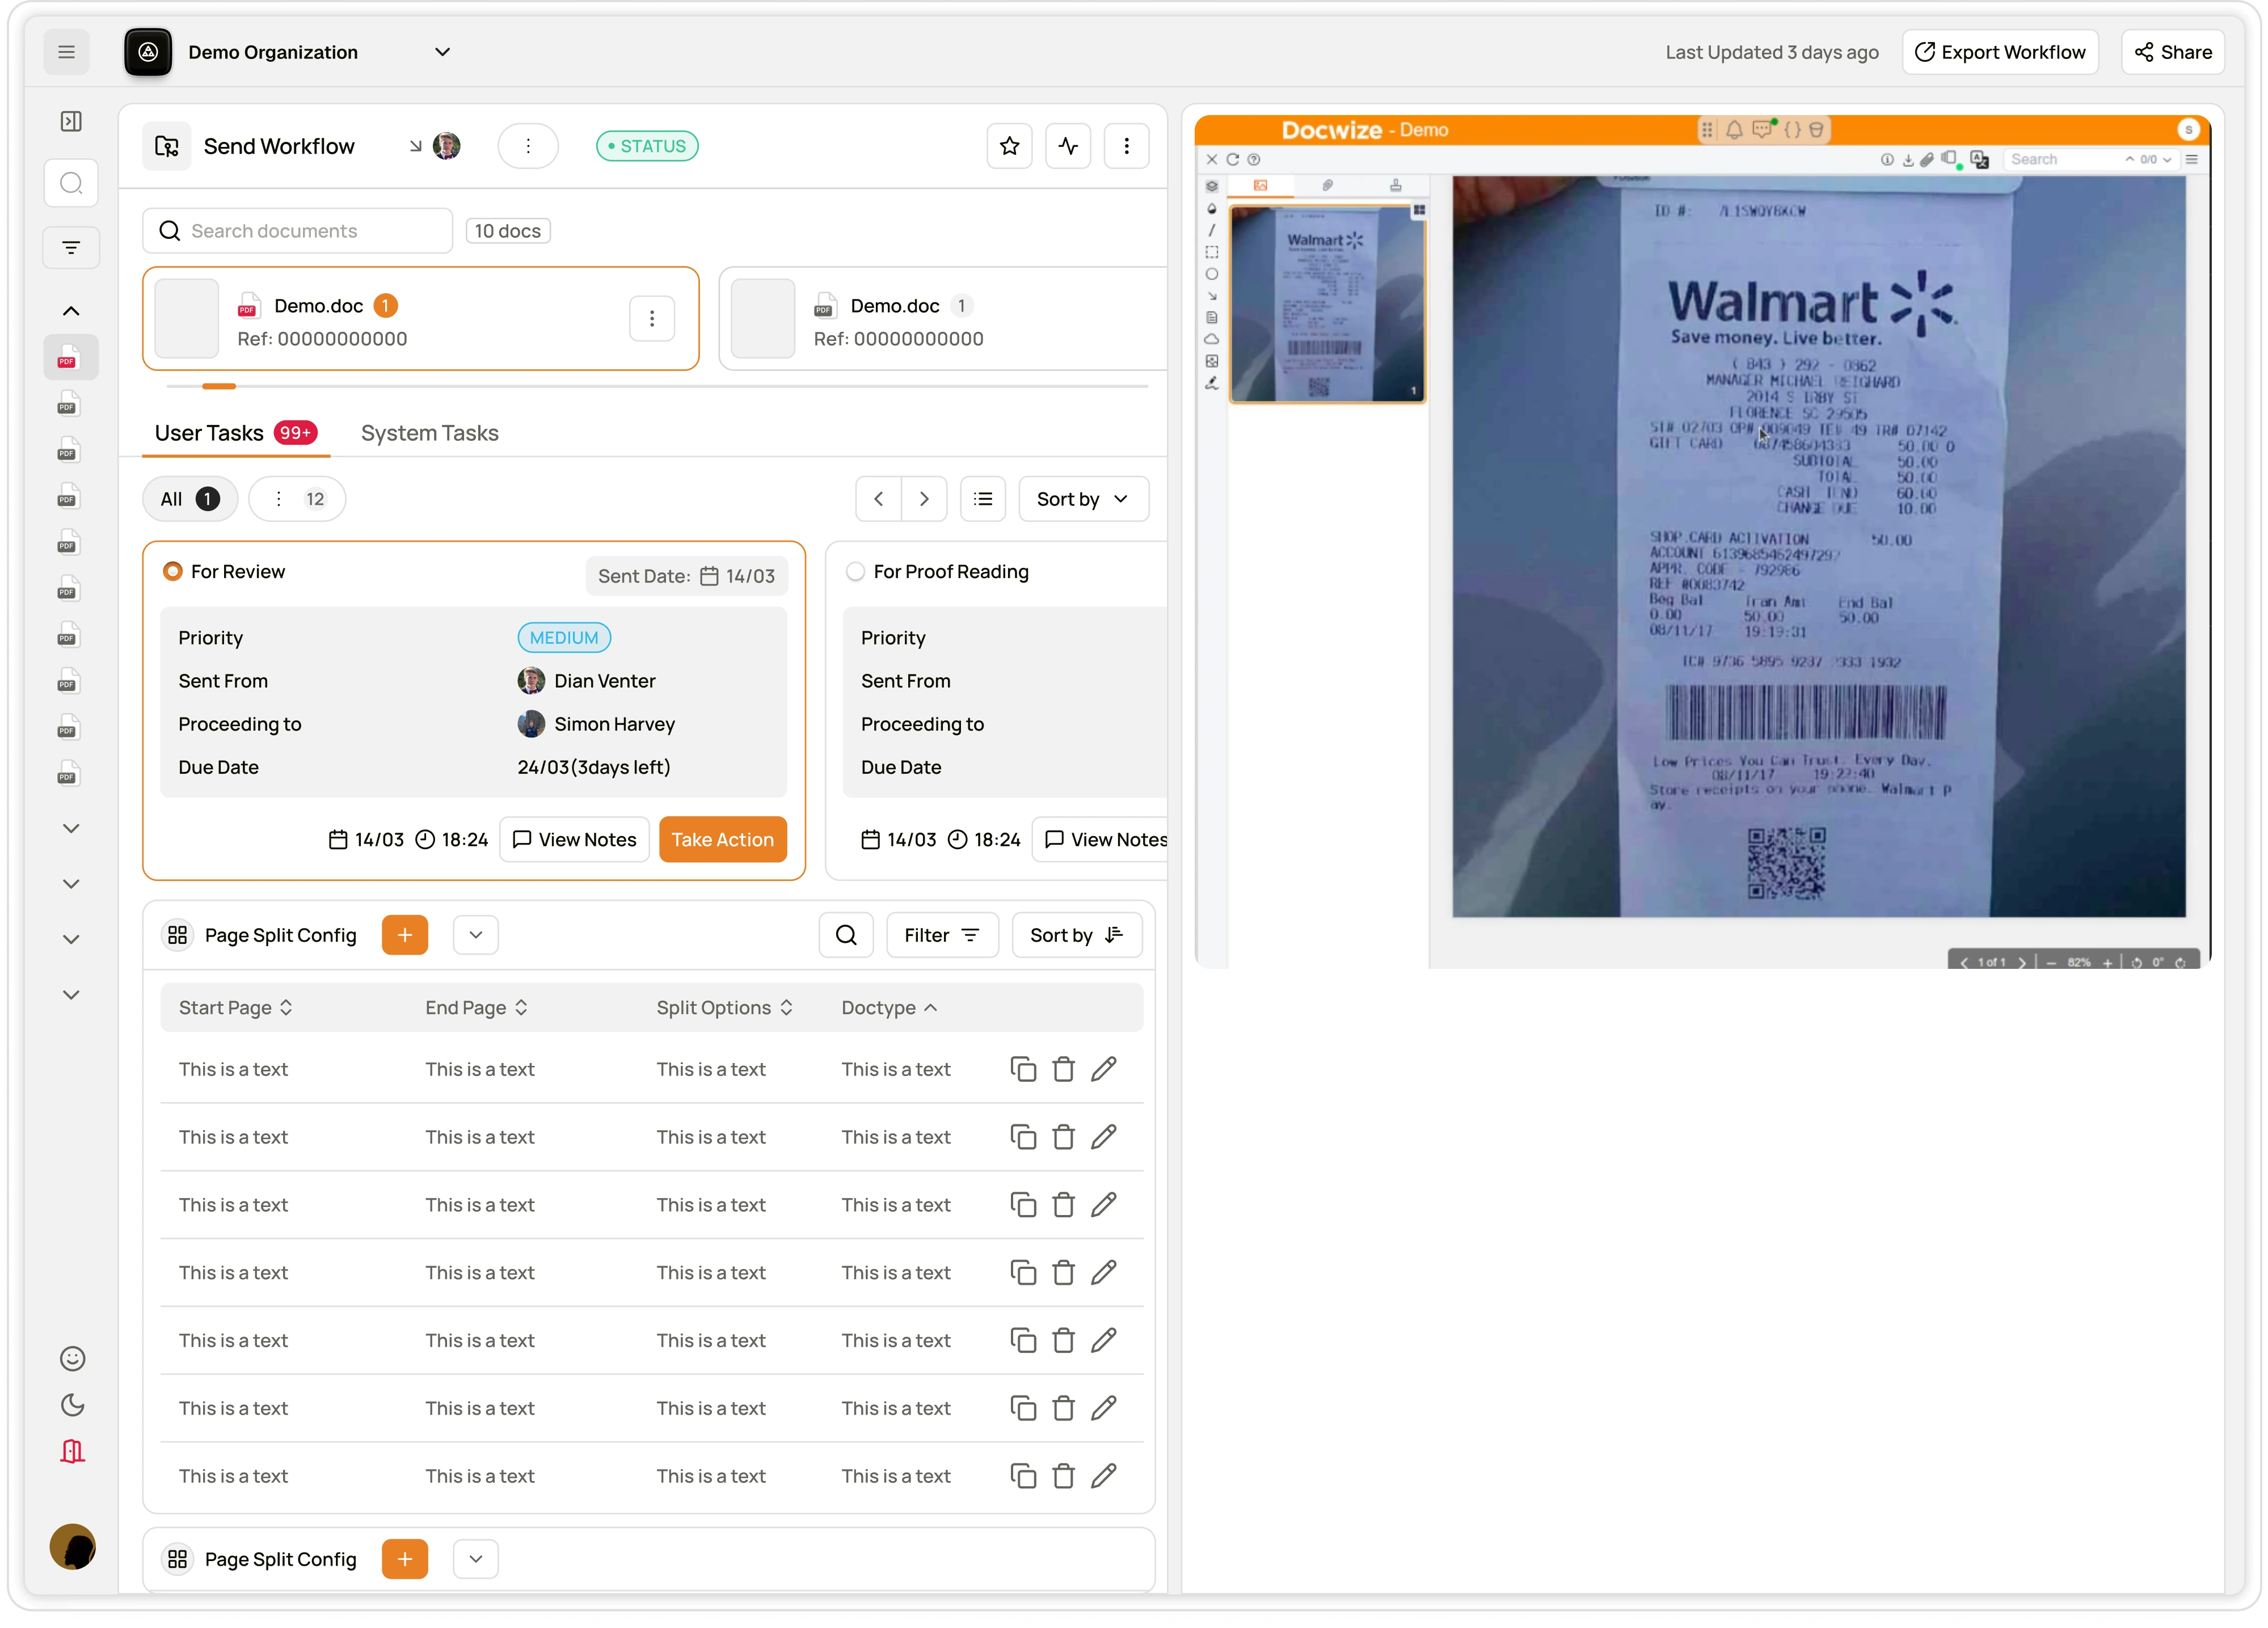This screenshot has width=2268, height=1628.
Task: Expand first collapsed sidebar section chevron
Action: [x=71, y=828]
